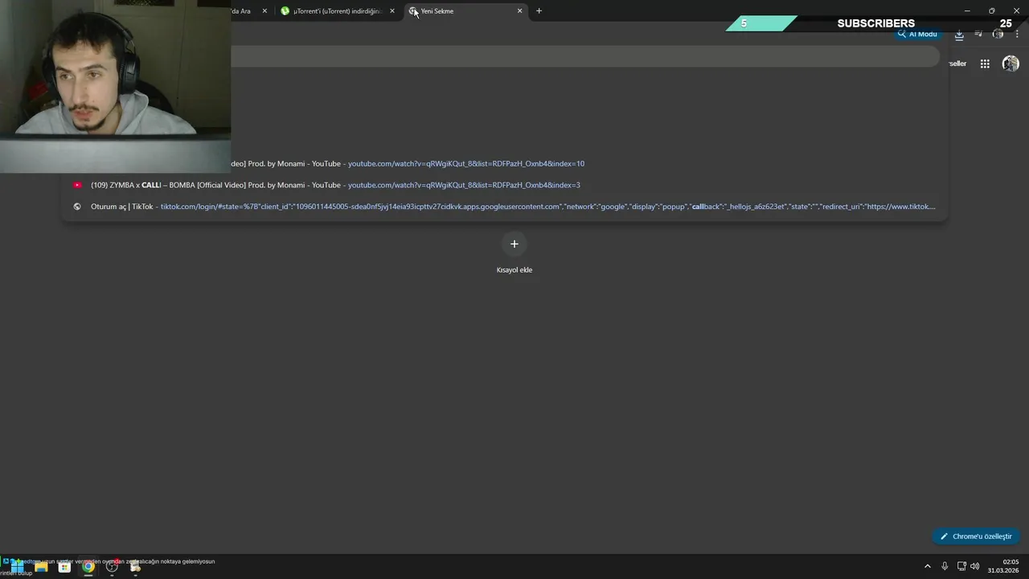Click the microphone tray icon
The height and width of the screenshot is (579, 1029).
945,567
